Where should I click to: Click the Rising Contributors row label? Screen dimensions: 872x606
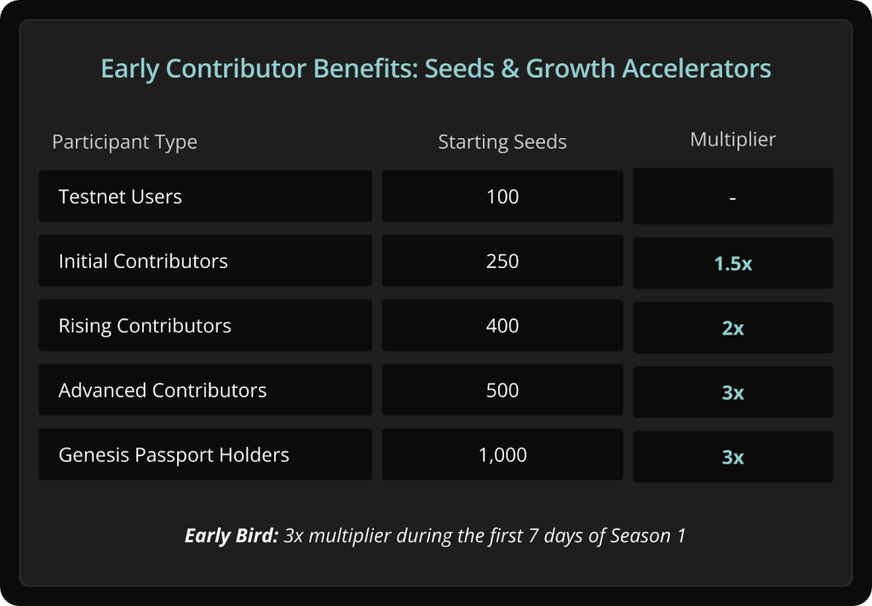click(205, 325)
